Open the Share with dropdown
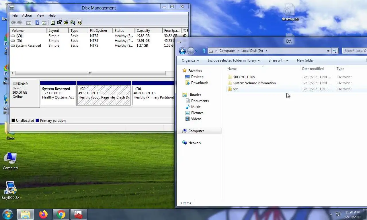Image resolution: width=367 pixels, height=220 pixels. (x=278, y=60)
